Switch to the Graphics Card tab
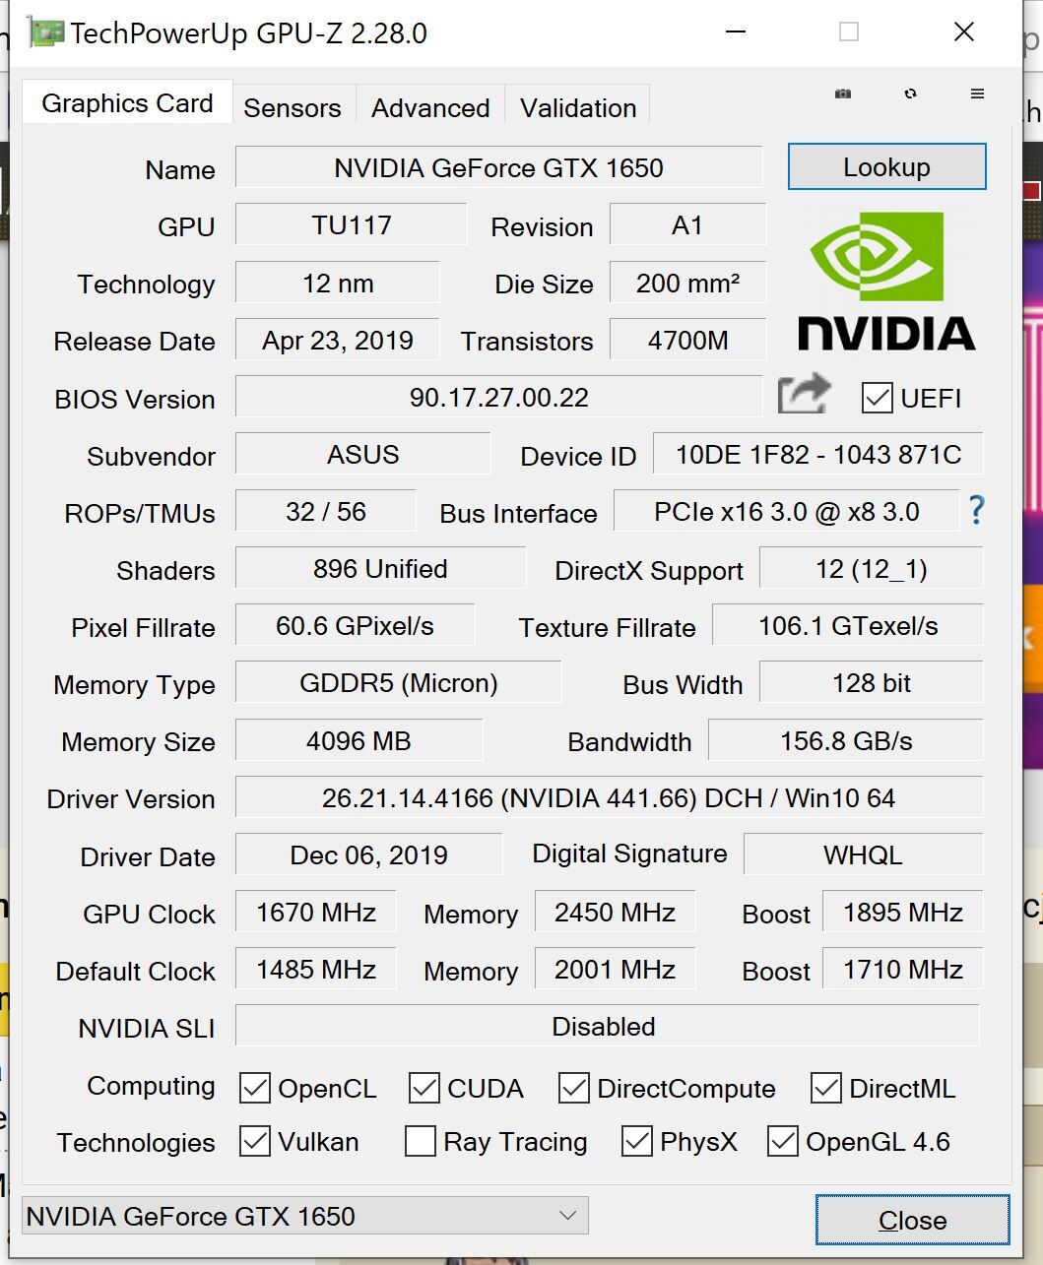Viewport: 1043px width, 1265px height. click(x=127, y=103)
